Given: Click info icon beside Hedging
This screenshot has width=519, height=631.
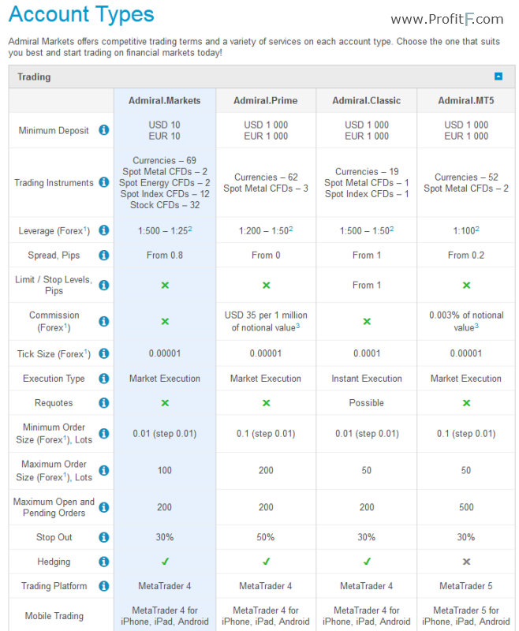Looking at the screenshot, I should tap(104, 562).
